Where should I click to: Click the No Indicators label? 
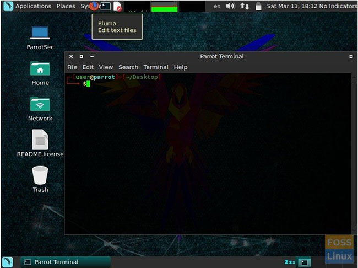[338, 6]
